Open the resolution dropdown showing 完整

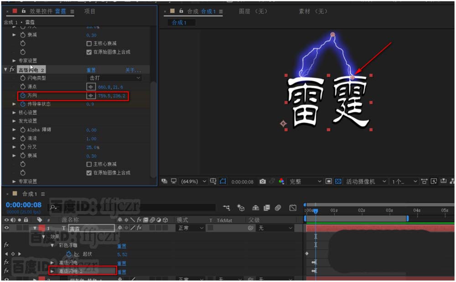coord(306,181)
